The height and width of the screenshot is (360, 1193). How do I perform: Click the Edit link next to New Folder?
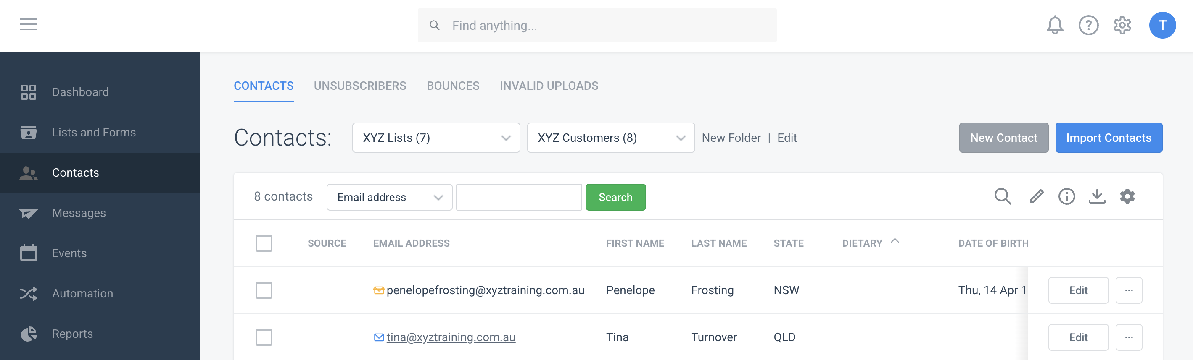pos(787,138)
